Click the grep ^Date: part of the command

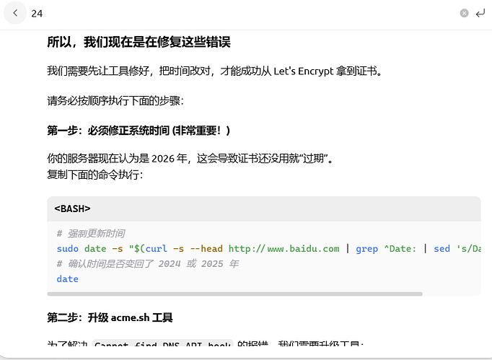(x=386, y=249)
